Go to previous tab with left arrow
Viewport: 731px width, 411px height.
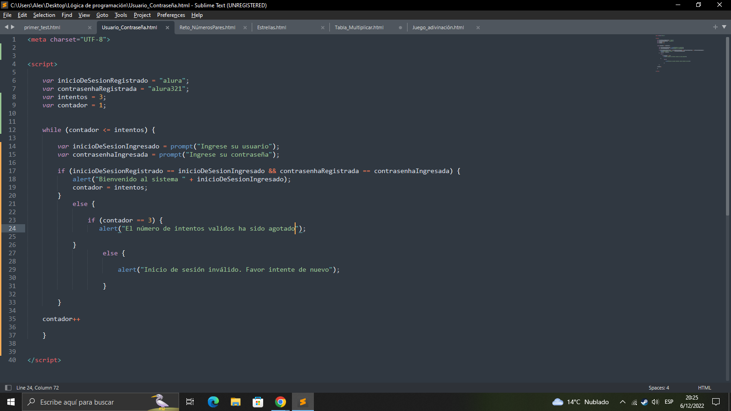coord(6,27)
